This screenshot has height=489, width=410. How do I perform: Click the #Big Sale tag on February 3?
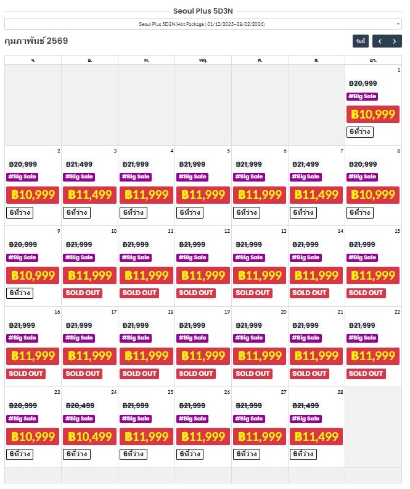coord(78,177)
